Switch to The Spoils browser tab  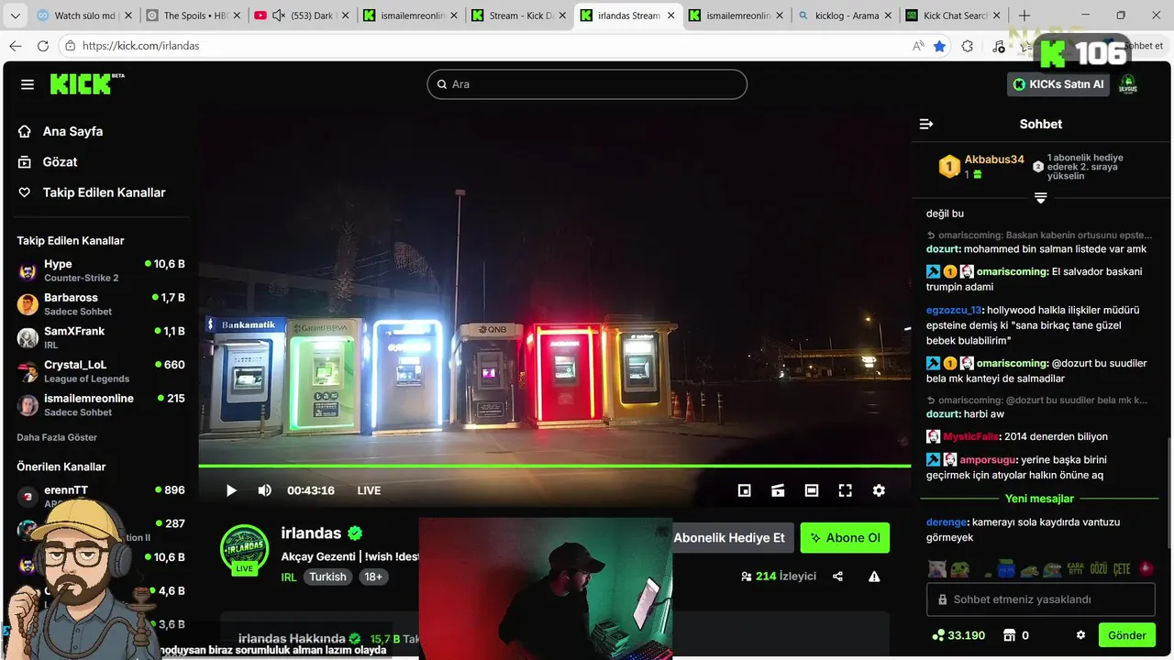pyautogui.click(x=194, y=16)
